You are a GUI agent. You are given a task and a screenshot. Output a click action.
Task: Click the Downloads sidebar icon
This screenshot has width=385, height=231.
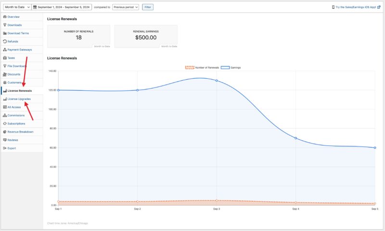pos(5,25)
